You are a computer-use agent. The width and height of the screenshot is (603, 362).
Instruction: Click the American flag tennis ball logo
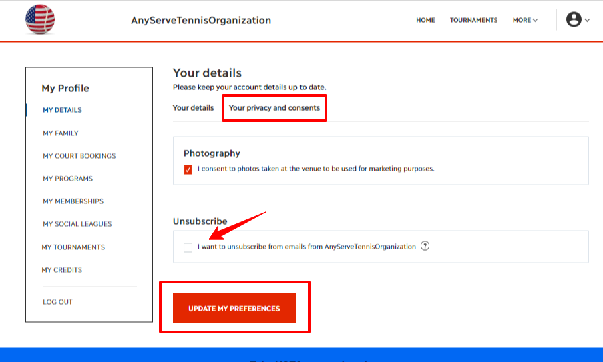tap(40, 19)
